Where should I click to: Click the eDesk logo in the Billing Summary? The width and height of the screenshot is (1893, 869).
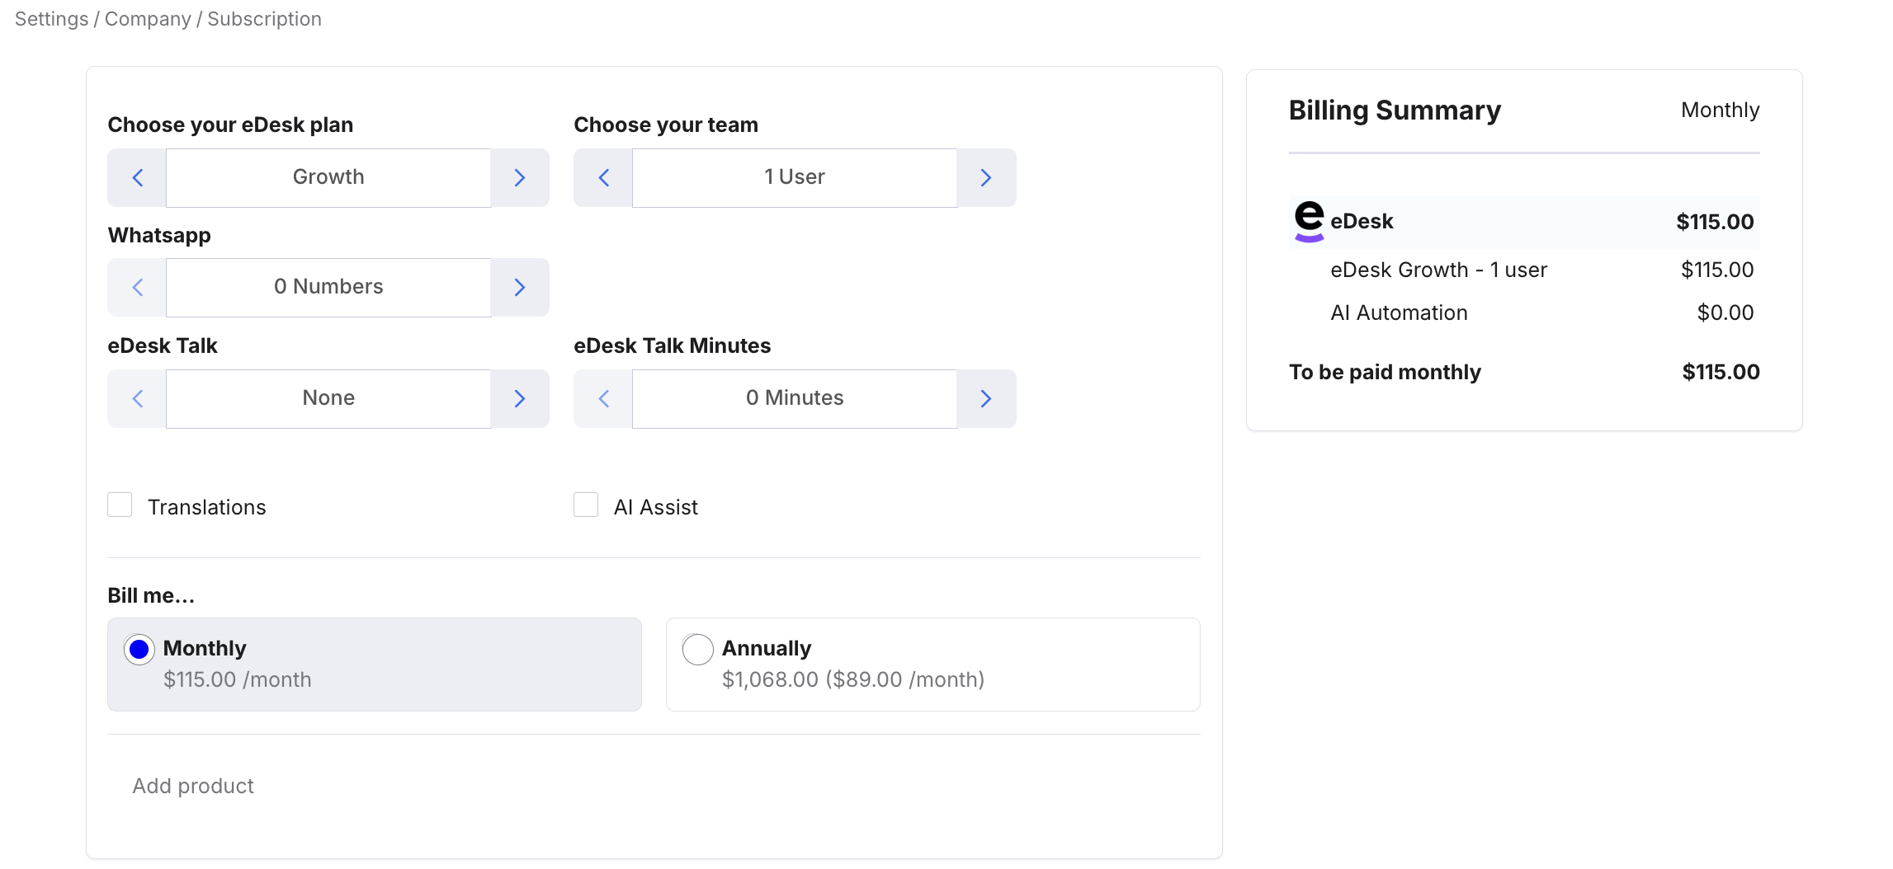click(x=1308, y=221)
